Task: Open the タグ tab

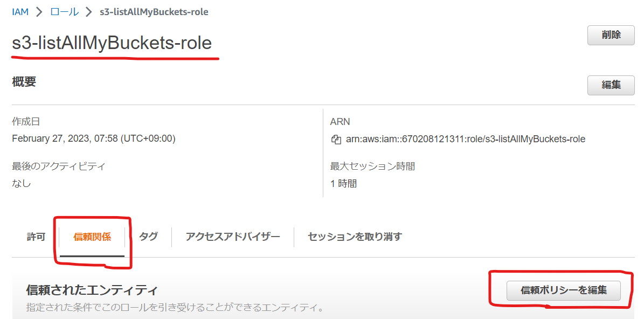Action: [148, 237]
